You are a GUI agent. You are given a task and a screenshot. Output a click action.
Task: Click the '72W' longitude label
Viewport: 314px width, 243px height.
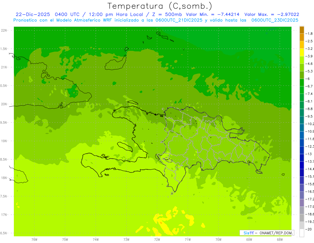[157, 240]
